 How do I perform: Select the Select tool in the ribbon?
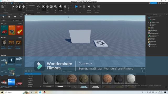coord(13,7)
